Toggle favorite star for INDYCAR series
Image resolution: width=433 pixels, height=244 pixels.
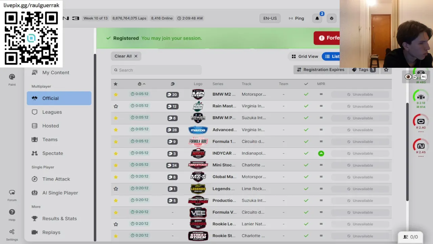pyautogui.click(x=116, y=154)
